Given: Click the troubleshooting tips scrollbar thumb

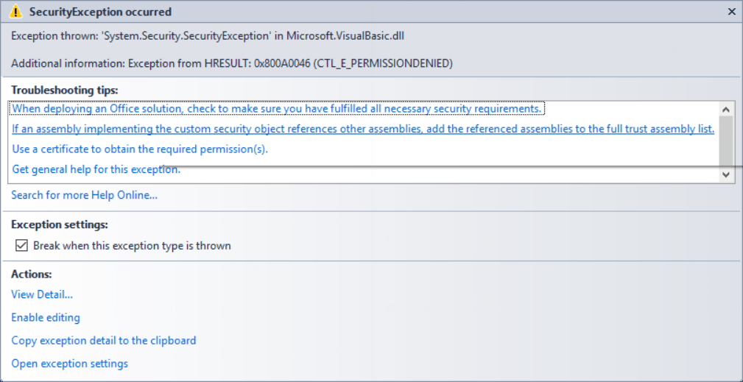Looking at the screenshot, I should (726, 140).
